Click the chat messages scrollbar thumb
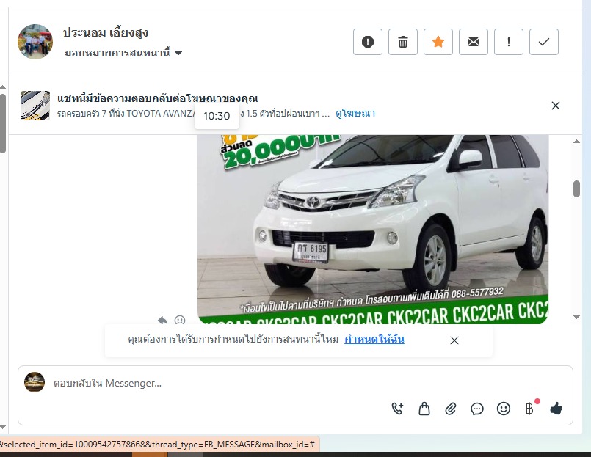The height and width of the screenshot is (457, 591). [576, 189]
